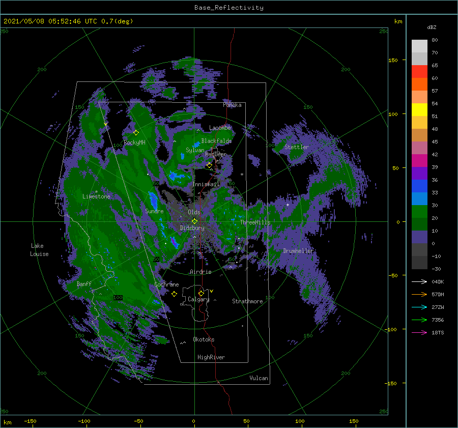Click the Okotoks city label

(x=204, y=339)
